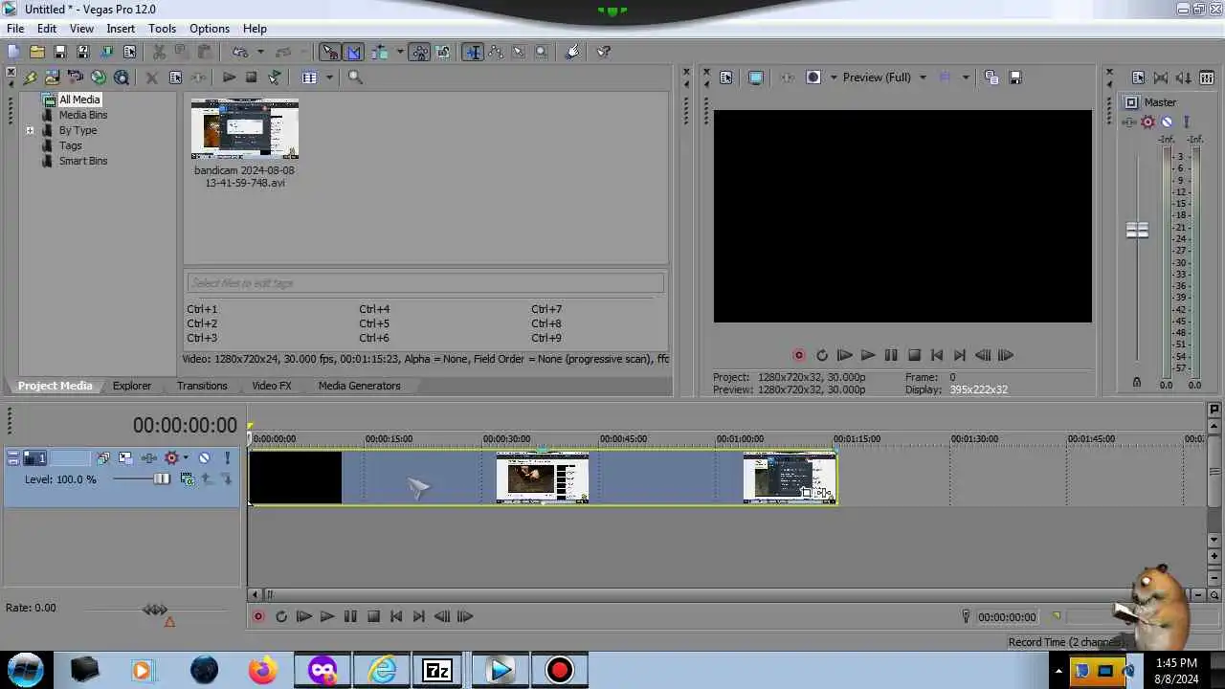Open the Project Media Views dropdown arrow
The height and width of the screenshot is (689, 1225).
[329, 78]
